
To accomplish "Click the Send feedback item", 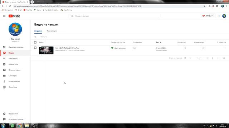I will pyautogui.click(x=15, y=119).
